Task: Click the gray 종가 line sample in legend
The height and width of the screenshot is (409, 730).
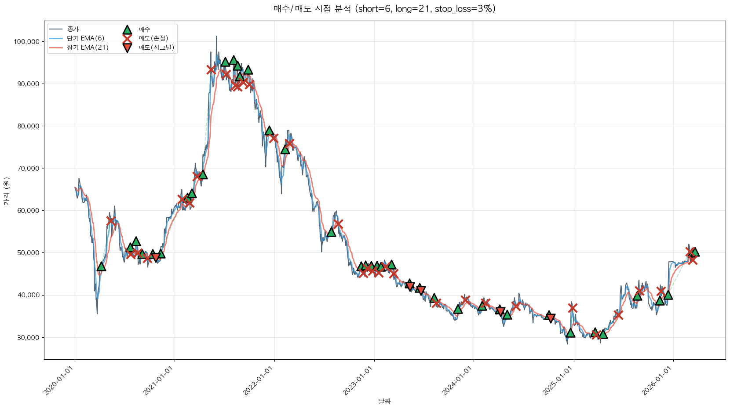Action: [56, 29]
